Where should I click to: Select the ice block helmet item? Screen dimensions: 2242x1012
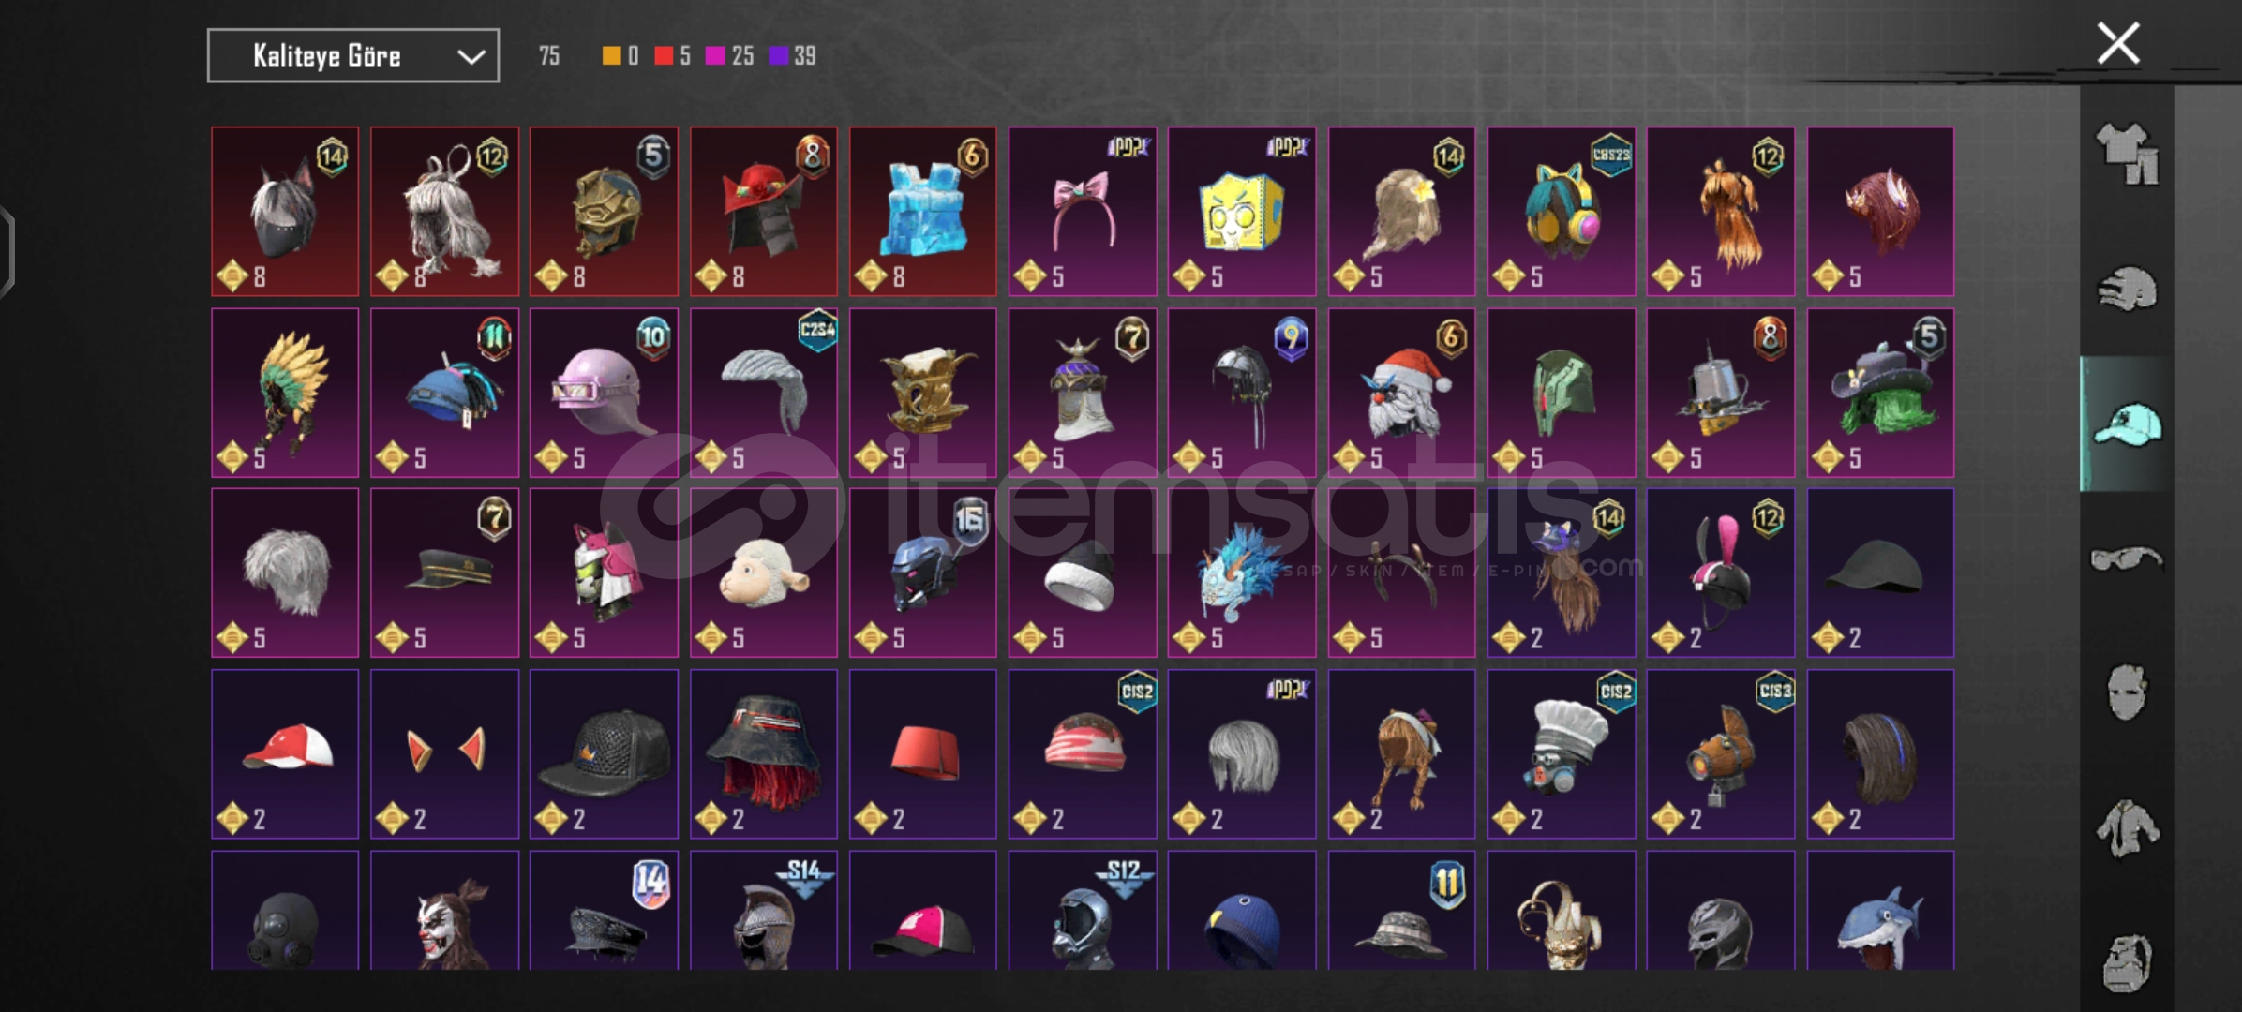[923, 212]
